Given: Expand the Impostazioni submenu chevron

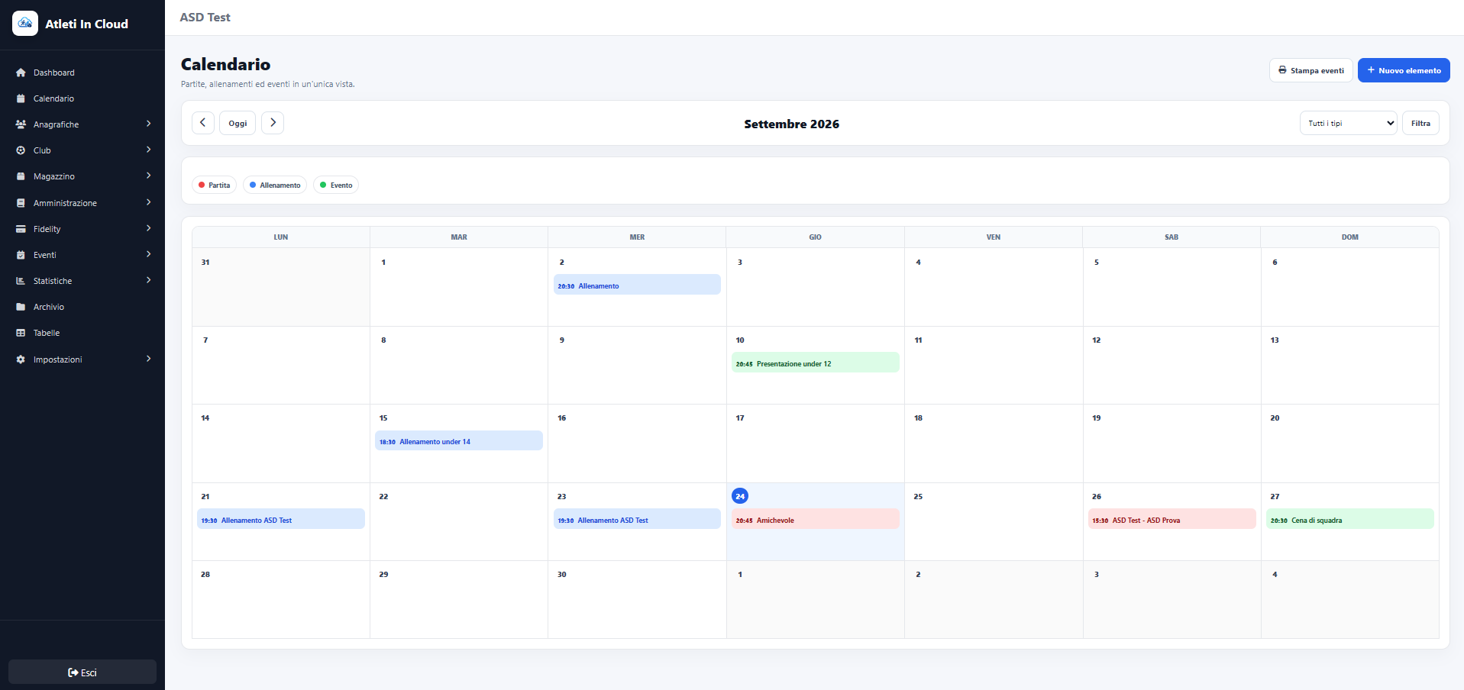Looking at the screenshot, I should (148, 359).
